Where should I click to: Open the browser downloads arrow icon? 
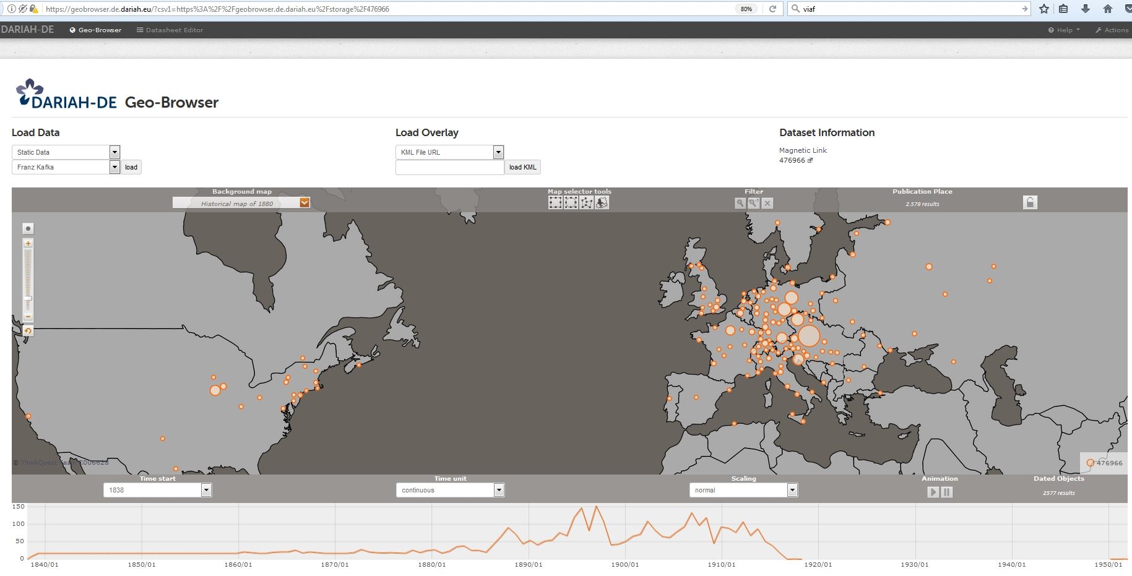1086,9
